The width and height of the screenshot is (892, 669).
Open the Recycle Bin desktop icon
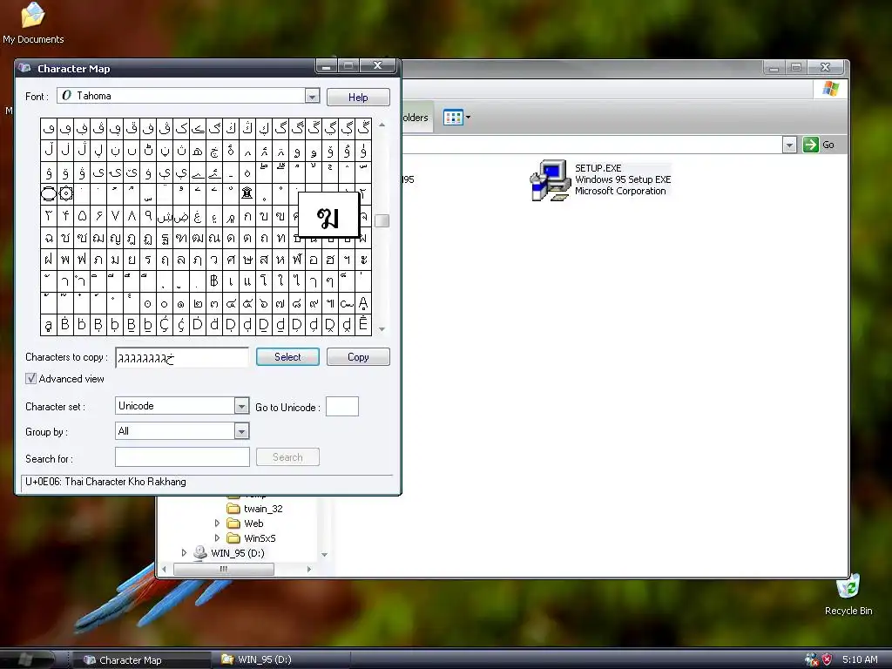tap(848, 595)
